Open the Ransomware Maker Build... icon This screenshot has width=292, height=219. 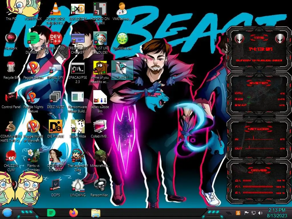(78, 102)
